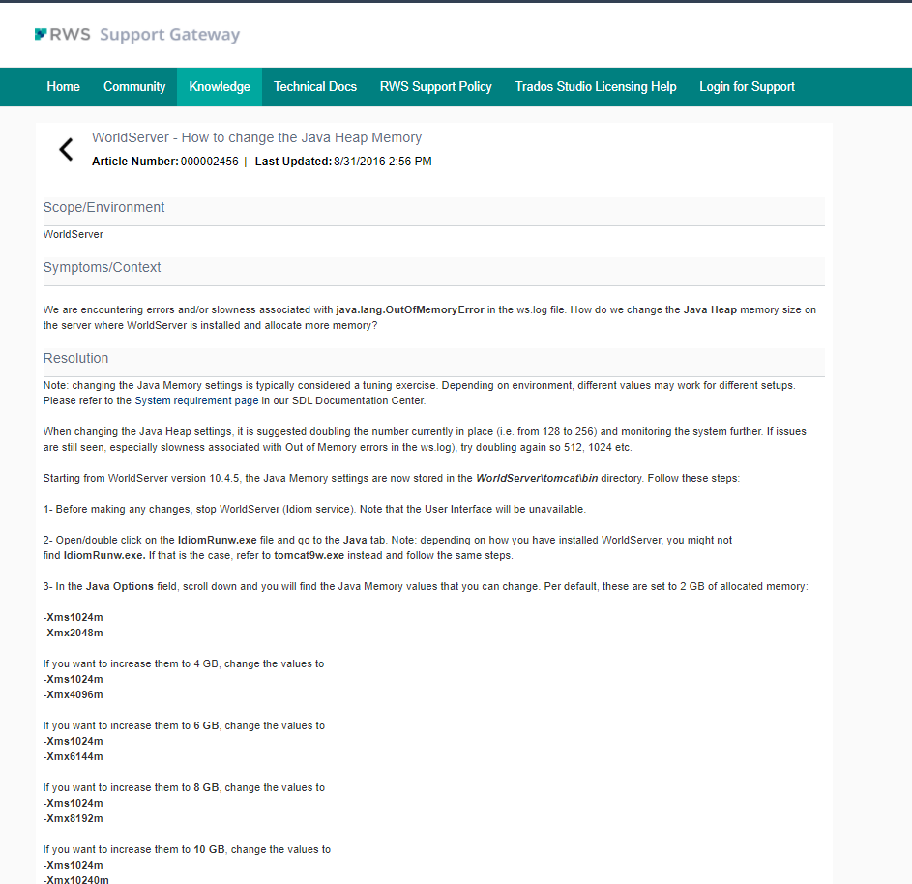
Task: Click Login for Support
Action: coord(747,87)
